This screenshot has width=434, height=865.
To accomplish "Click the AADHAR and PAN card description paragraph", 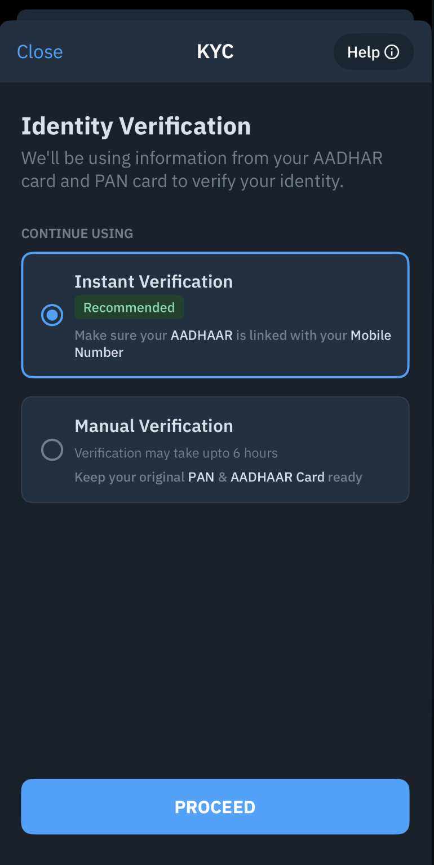I will point(202,170).
